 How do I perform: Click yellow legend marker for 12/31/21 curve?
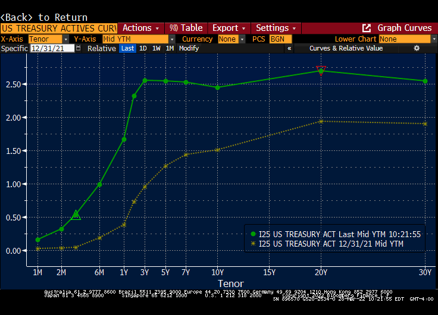253,244
